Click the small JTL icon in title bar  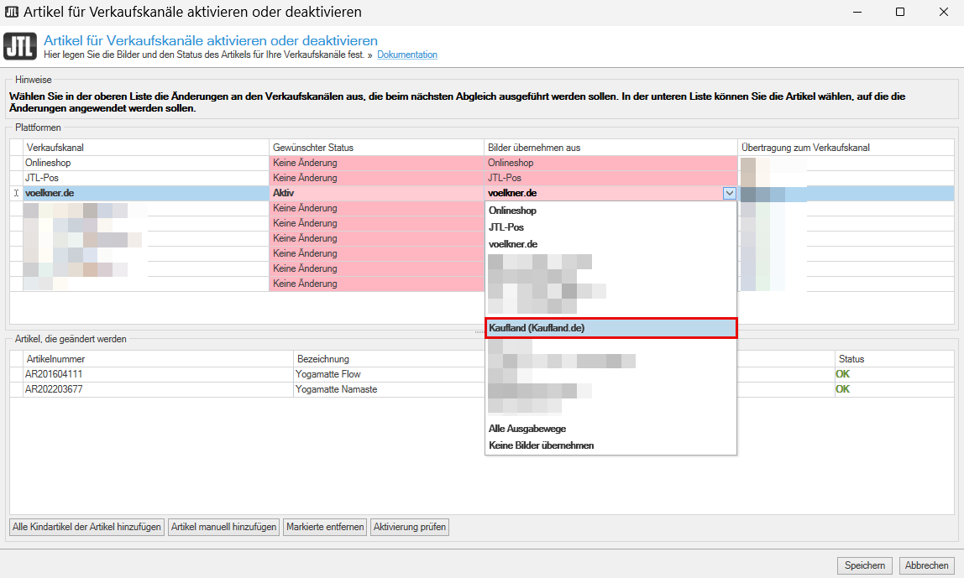[x=12, y=12]
